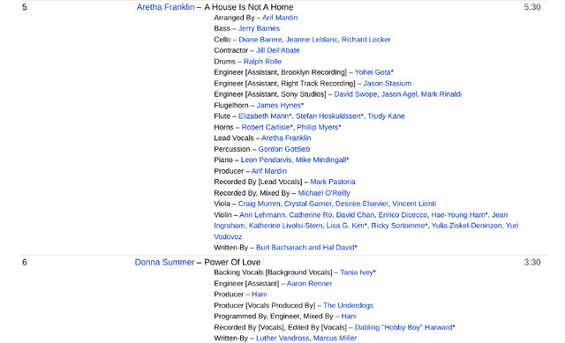Open Robert Carlisle horns credit
565x343 pixels.
266,127
